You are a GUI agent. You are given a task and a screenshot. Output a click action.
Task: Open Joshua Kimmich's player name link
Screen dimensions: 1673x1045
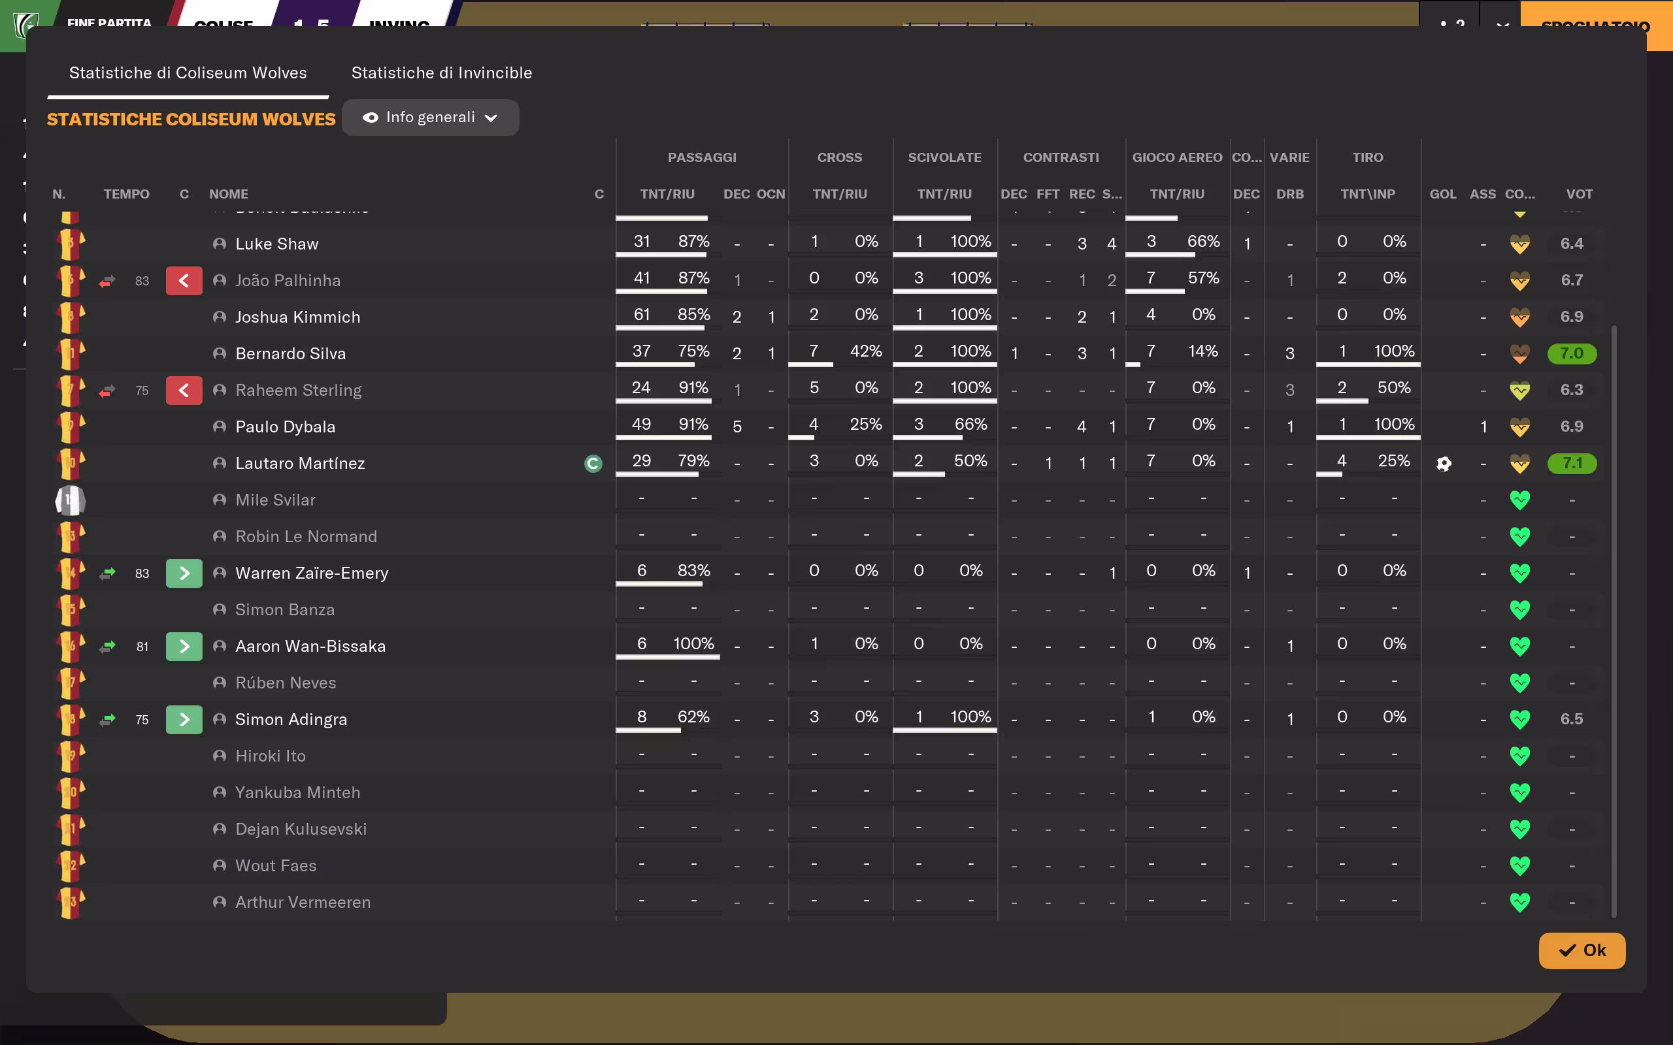pos(297,317)
